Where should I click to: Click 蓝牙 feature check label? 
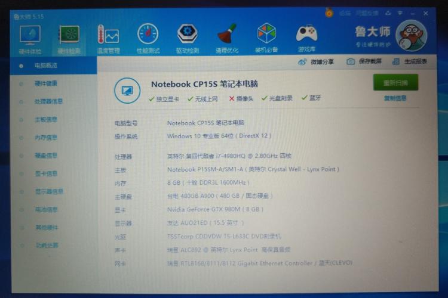tap(311, 98)
